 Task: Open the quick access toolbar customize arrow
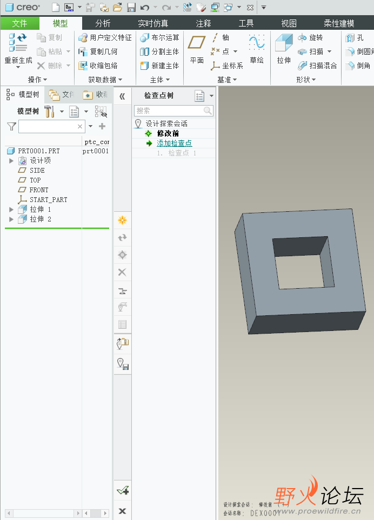264,7
